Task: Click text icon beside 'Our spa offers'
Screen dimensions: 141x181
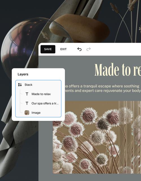Action: 27,103
